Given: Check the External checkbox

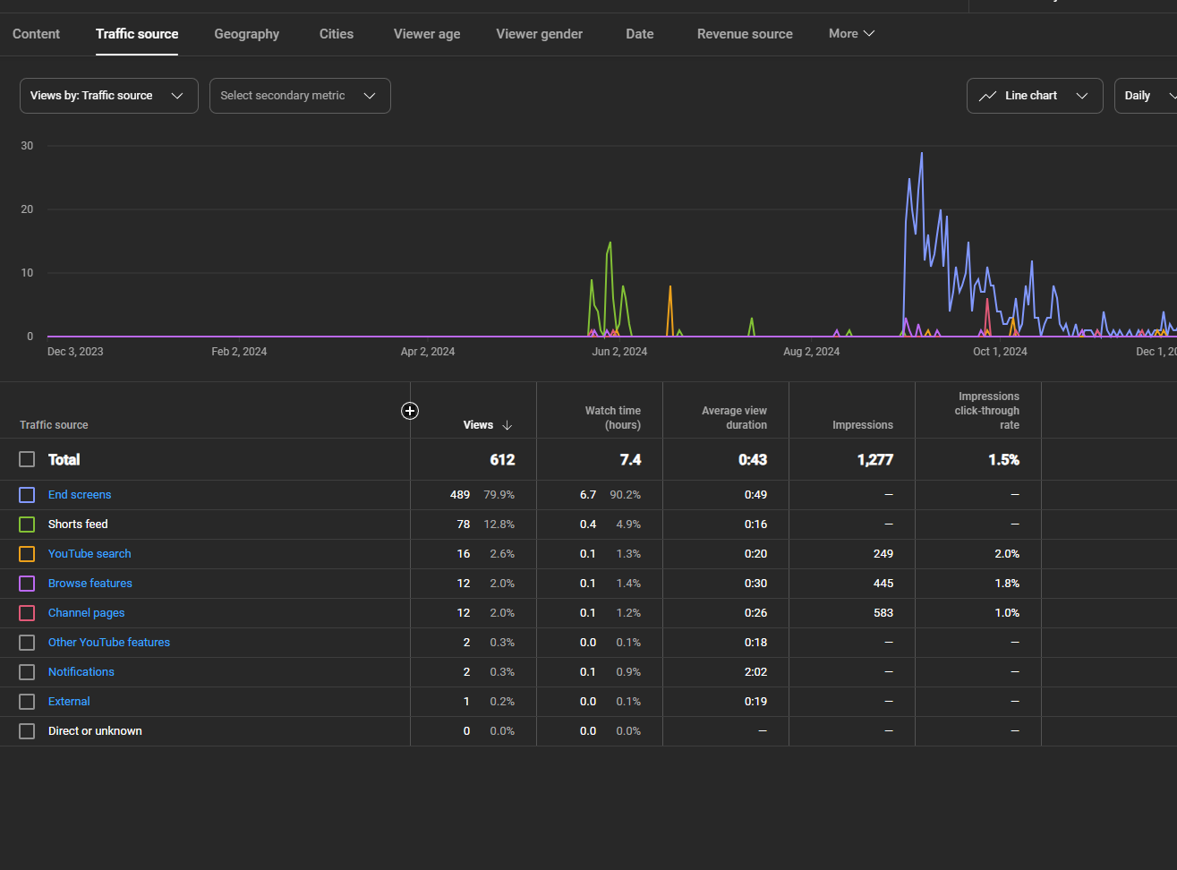Looking at the screenshot, I should 27,702.
